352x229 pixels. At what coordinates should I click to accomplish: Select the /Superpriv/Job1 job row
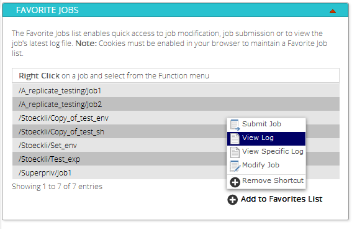[120, 172]
